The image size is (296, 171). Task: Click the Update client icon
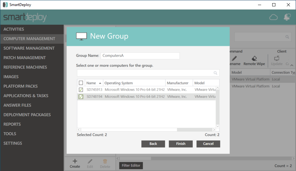pos(277,58)
